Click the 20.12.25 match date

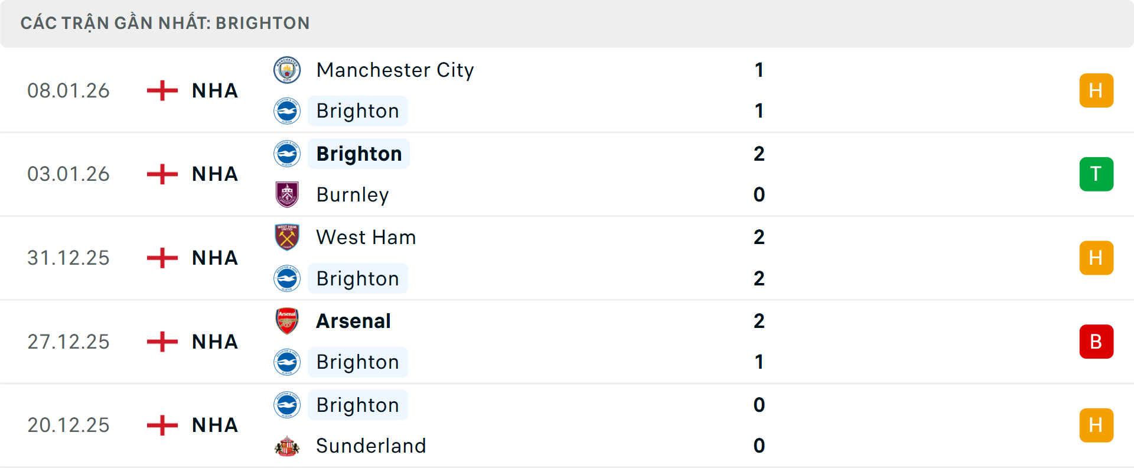69,425
